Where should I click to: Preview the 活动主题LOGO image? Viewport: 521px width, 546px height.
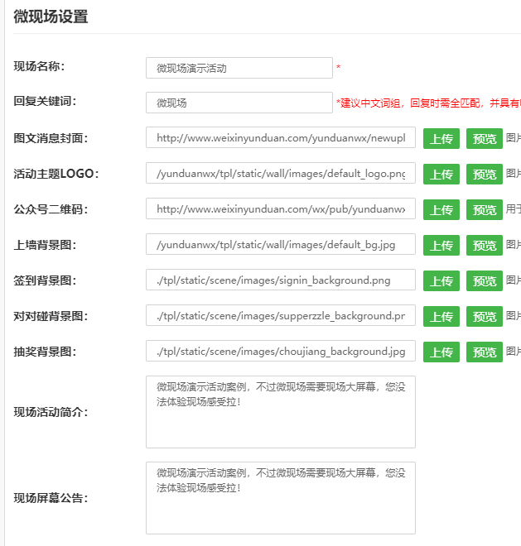pyautogui.click(x=484, y=175)
